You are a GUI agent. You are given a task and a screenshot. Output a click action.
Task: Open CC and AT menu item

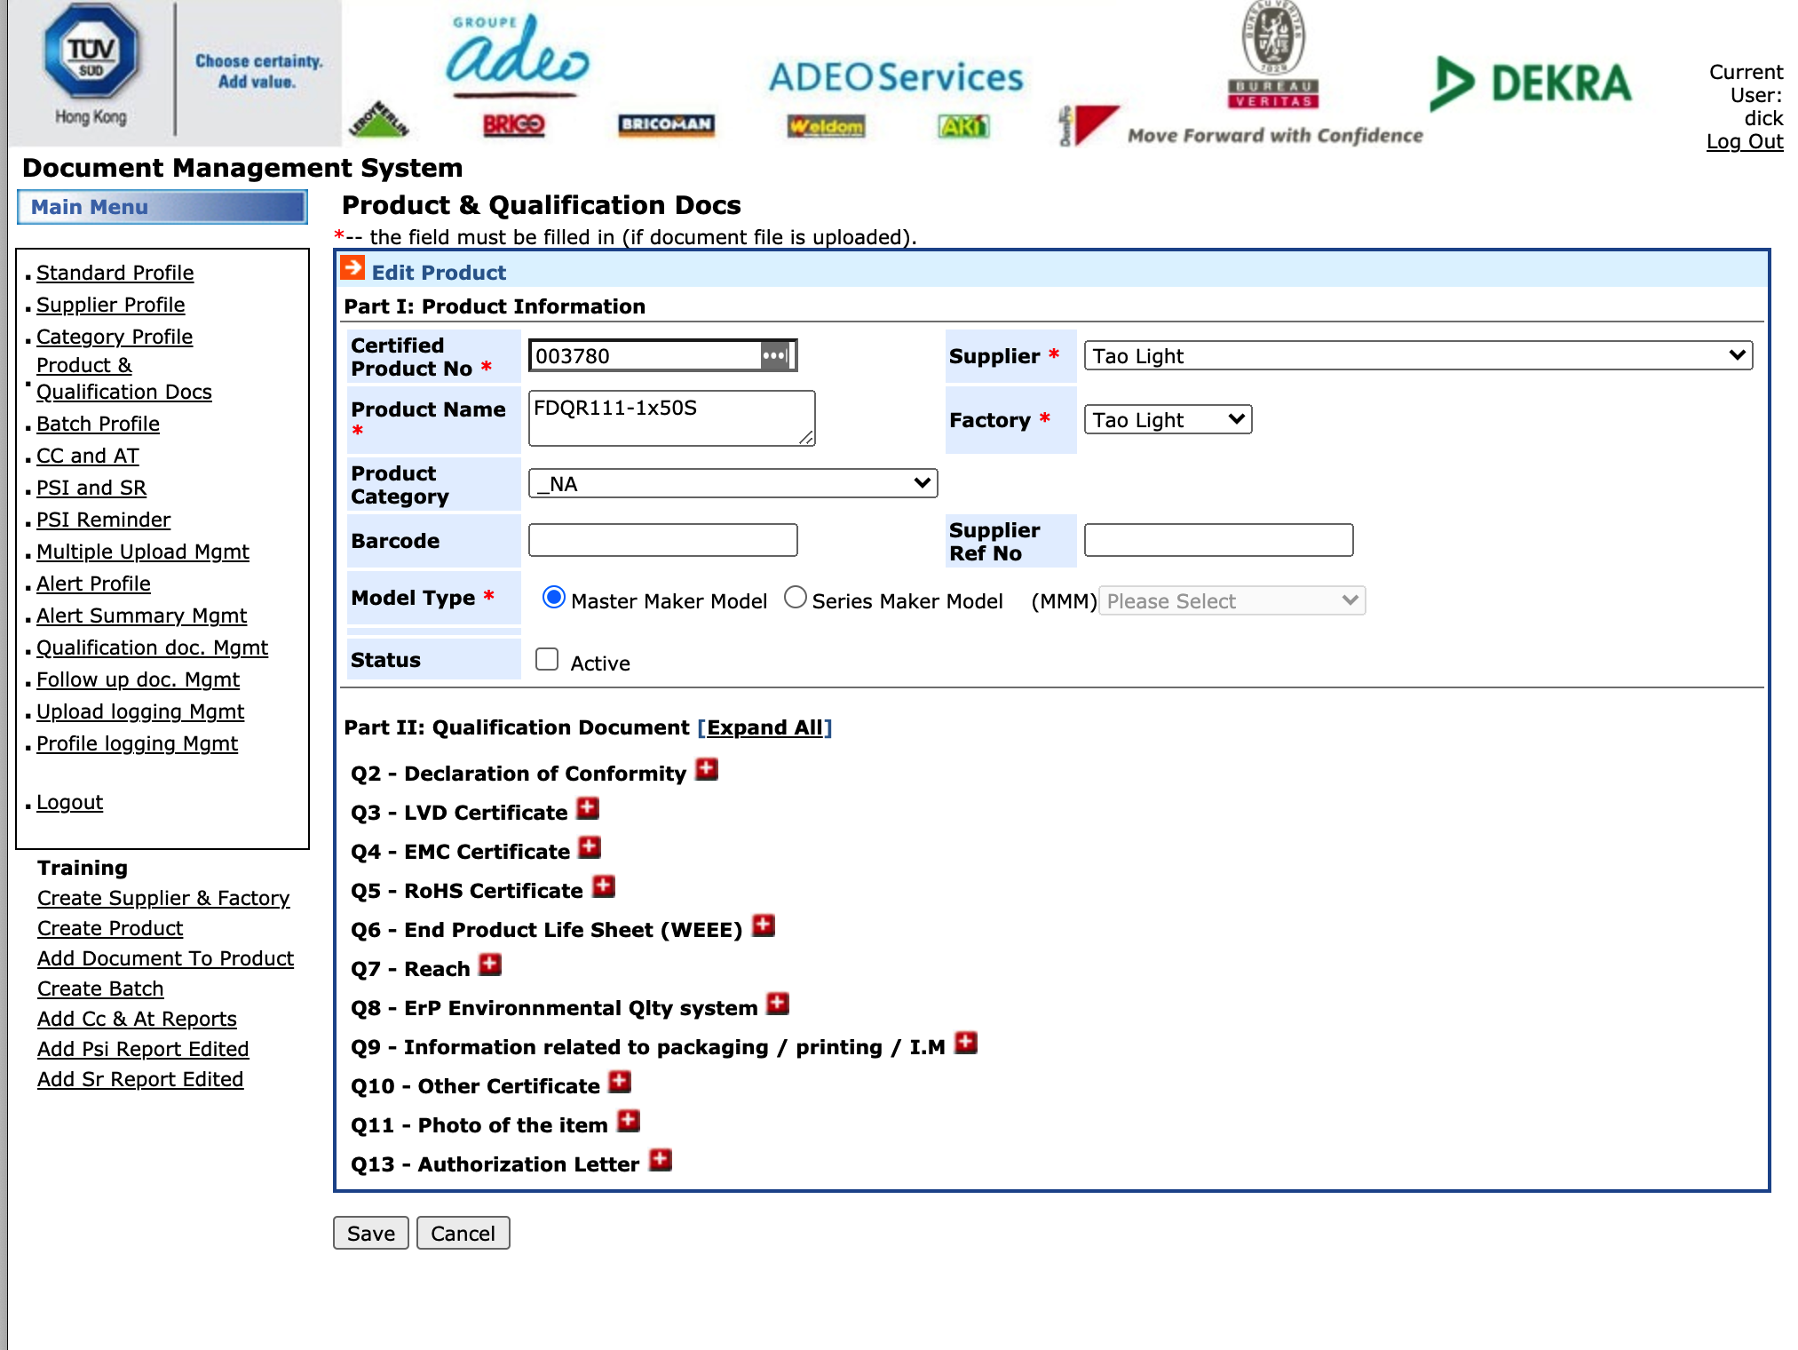87,456
